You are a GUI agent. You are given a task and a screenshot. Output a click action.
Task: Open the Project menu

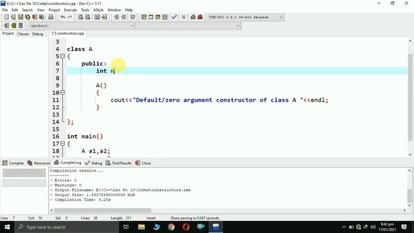[x=54, y=10]
